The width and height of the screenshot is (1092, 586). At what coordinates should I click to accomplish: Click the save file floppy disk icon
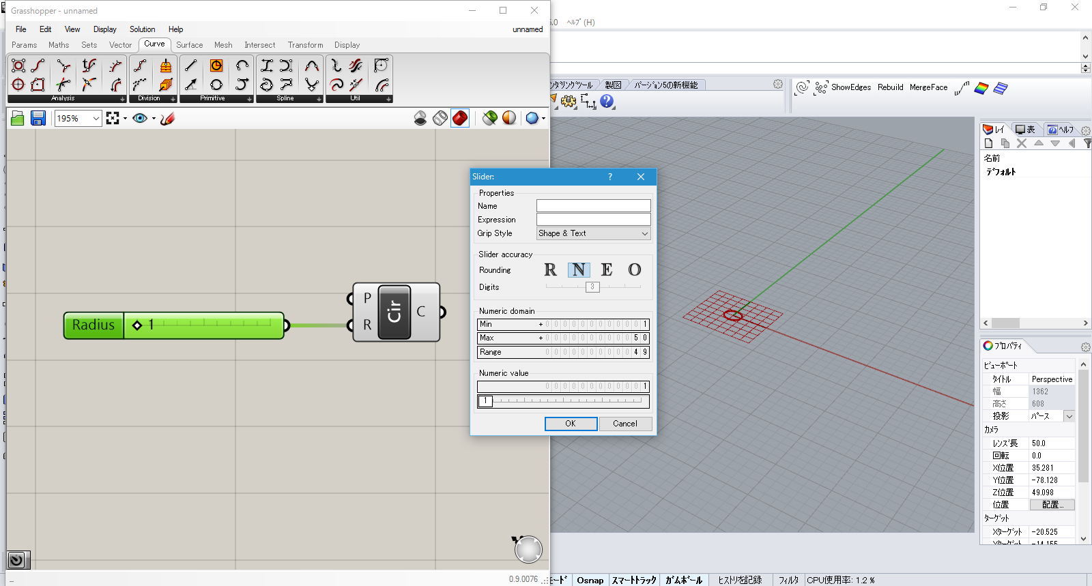tap(38, 119)
